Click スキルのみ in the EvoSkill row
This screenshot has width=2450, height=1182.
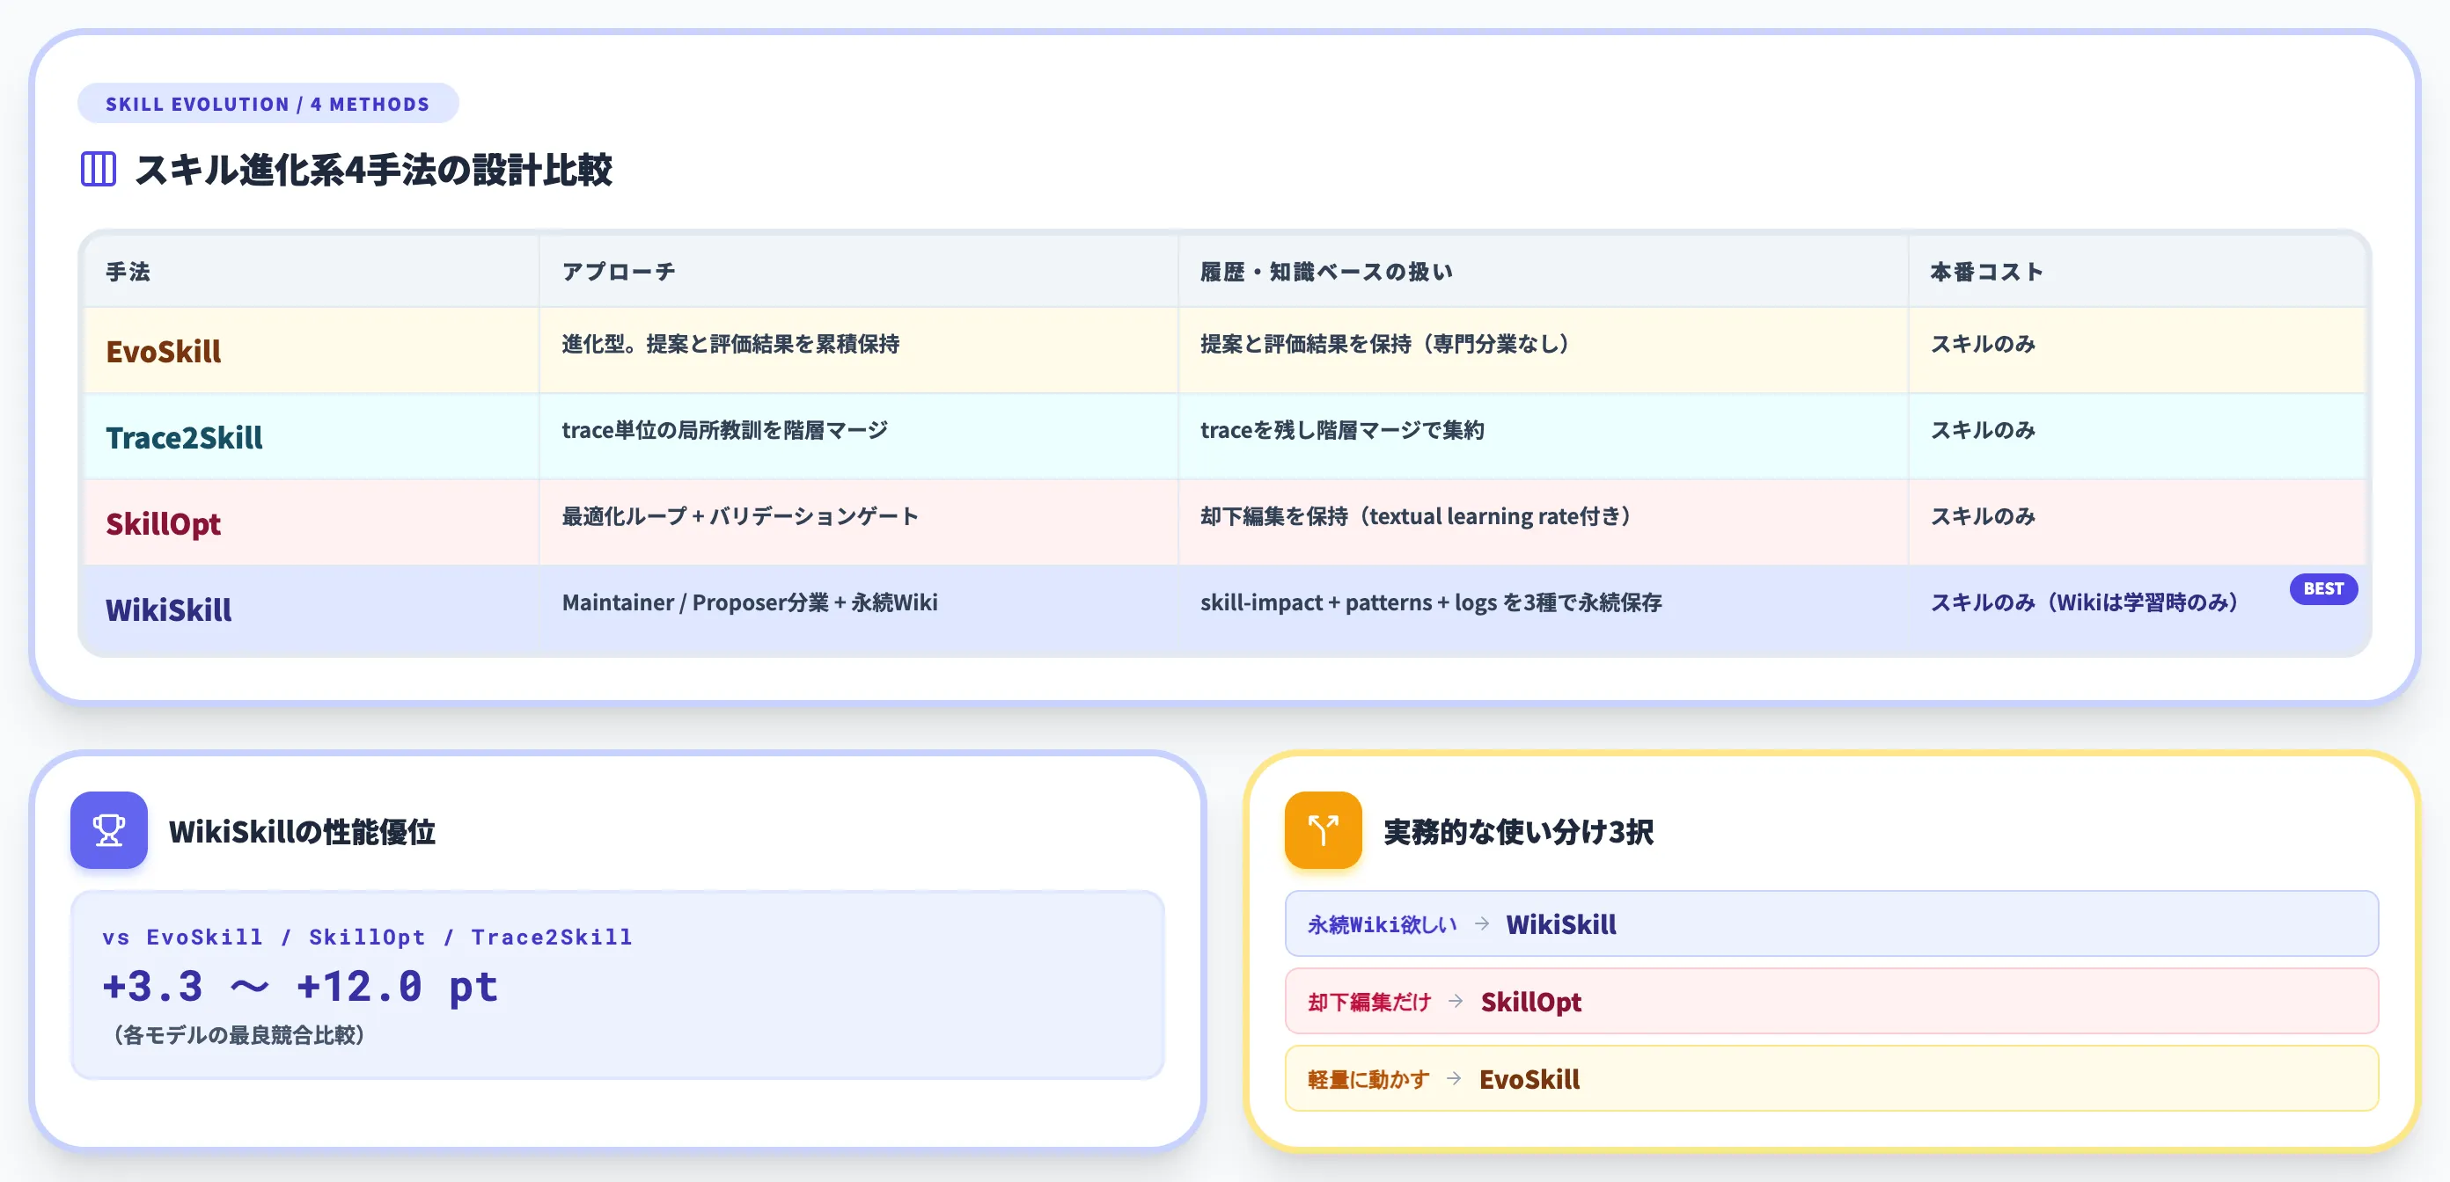click(x=1983, y=344)
